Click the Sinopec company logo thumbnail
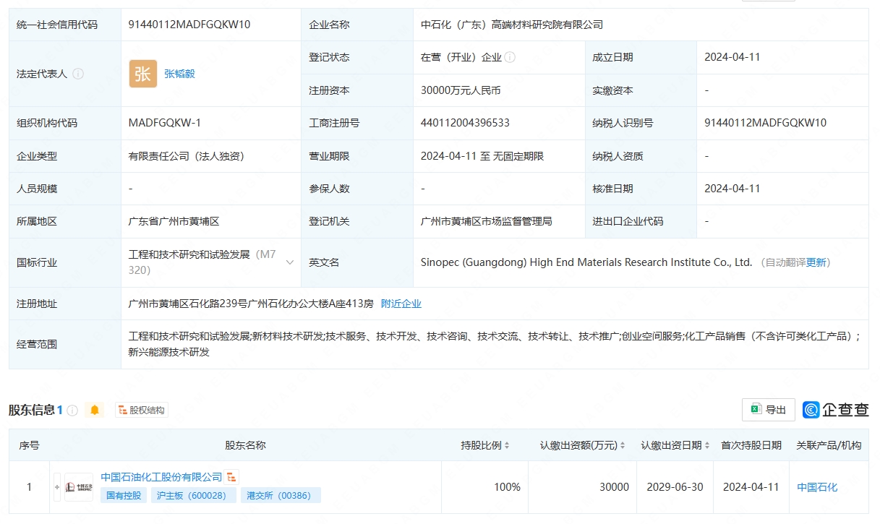The height and width of the screenshot is (524, 880). click(79, 487)
